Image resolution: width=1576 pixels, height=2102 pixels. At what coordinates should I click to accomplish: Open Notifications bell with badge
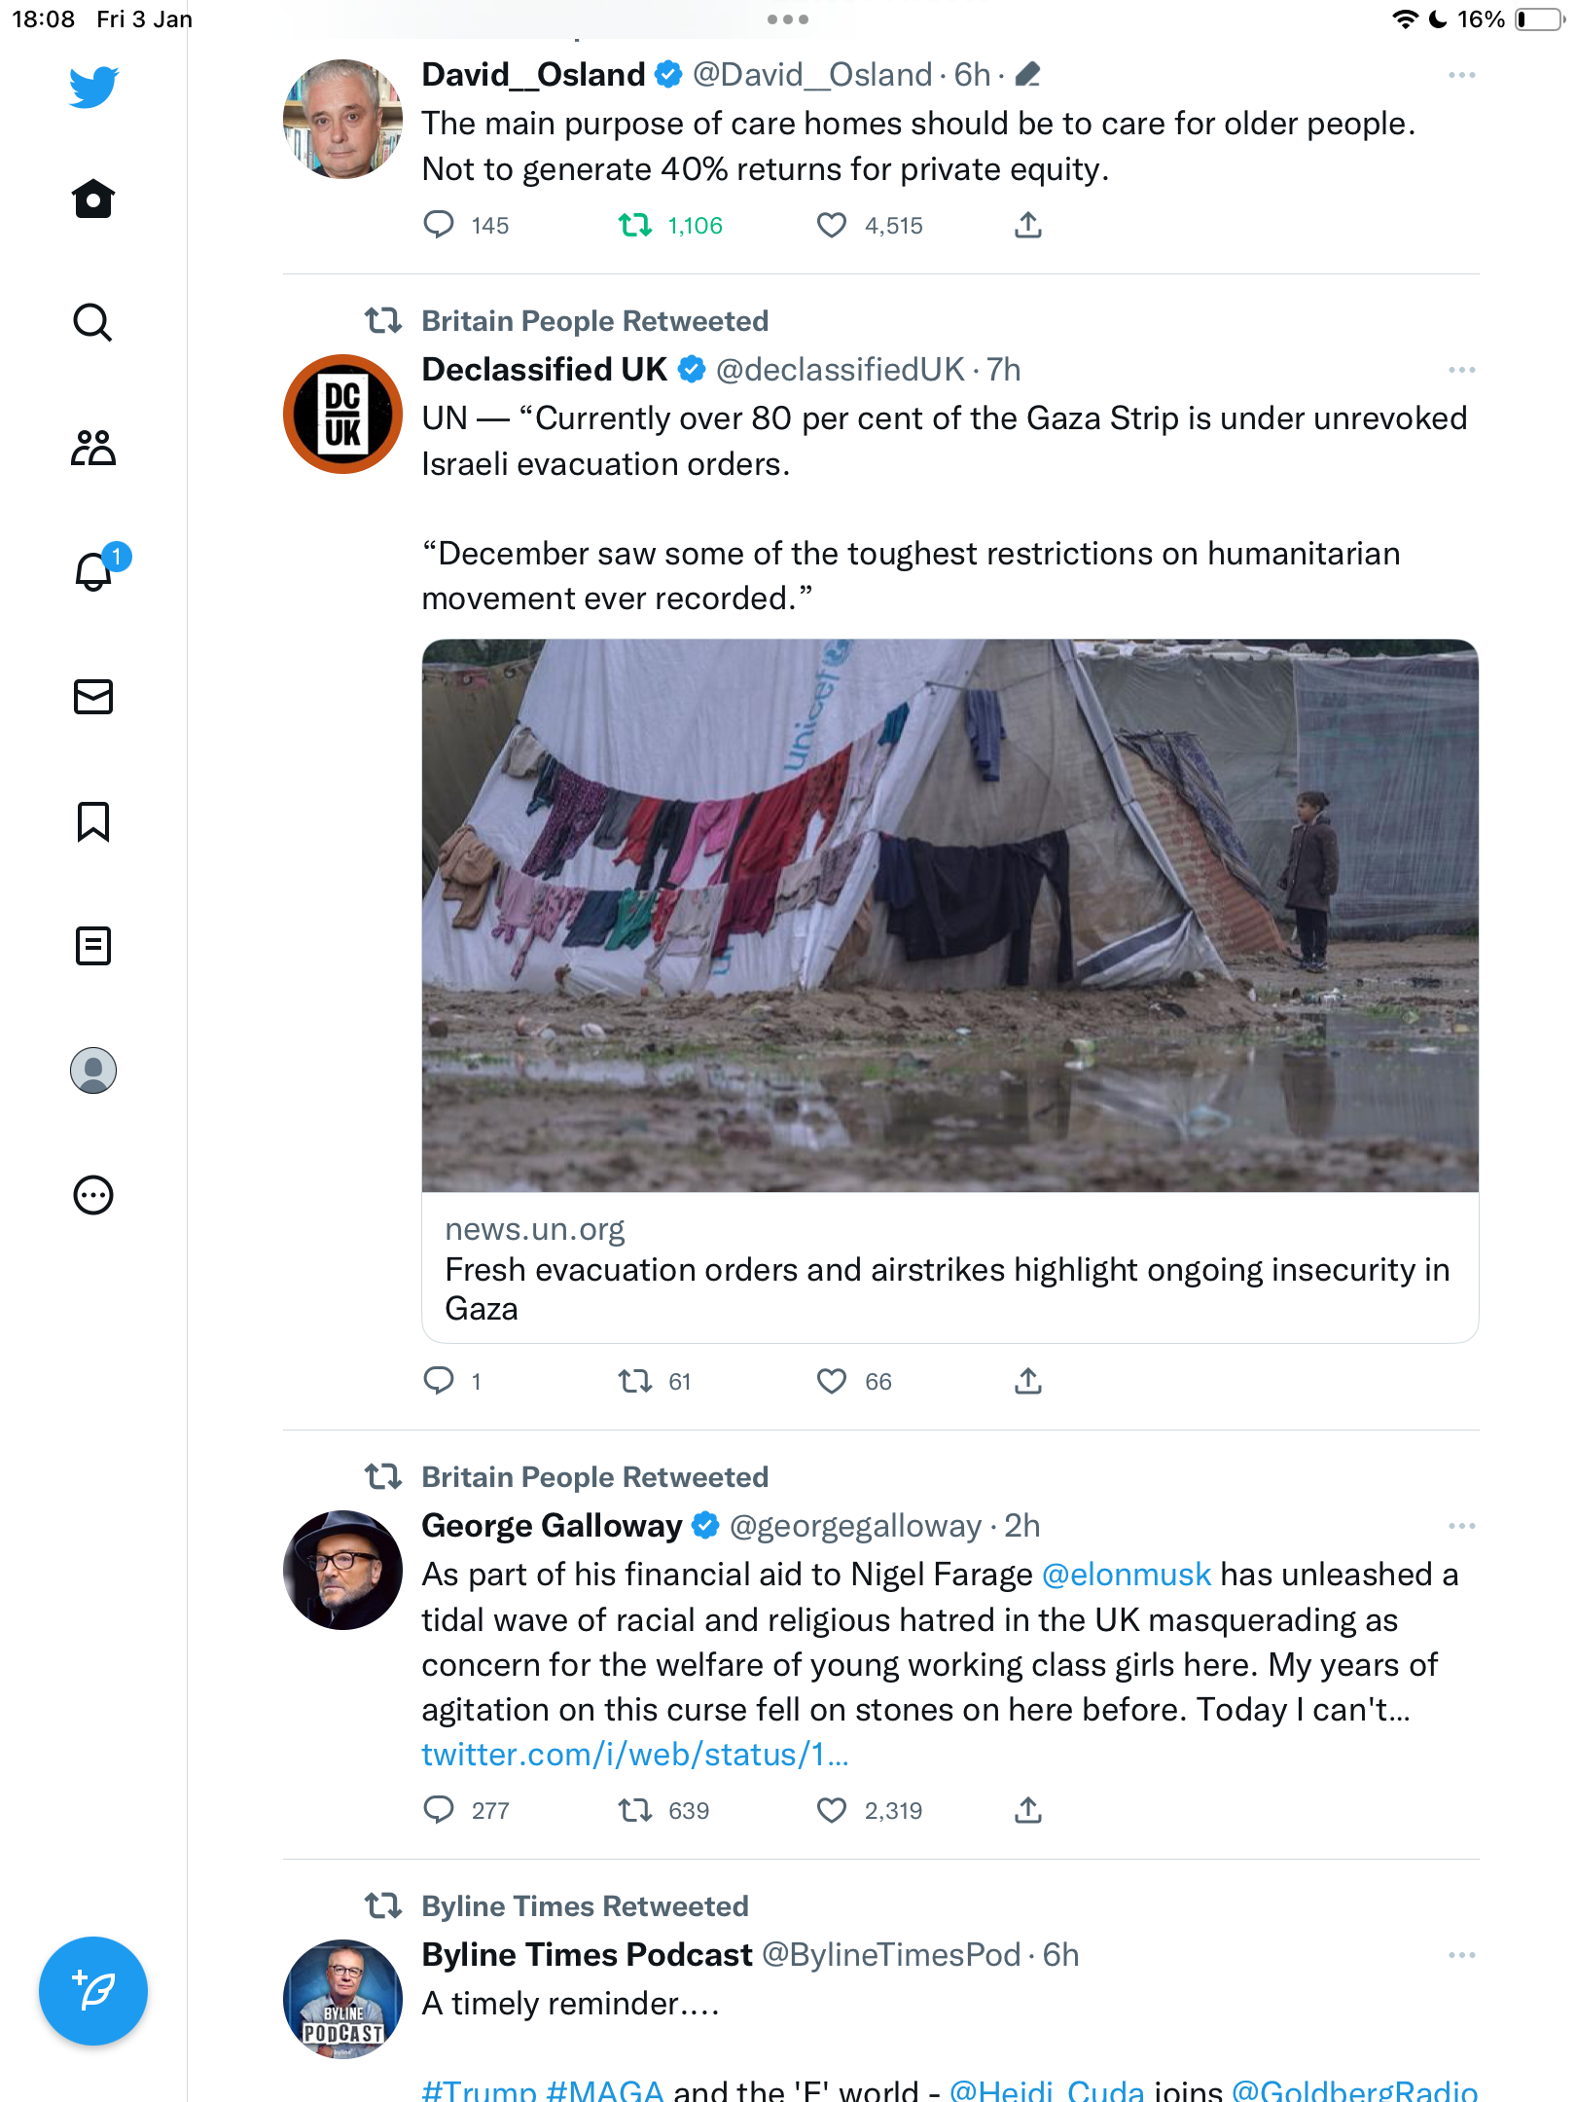pos(95,570)
